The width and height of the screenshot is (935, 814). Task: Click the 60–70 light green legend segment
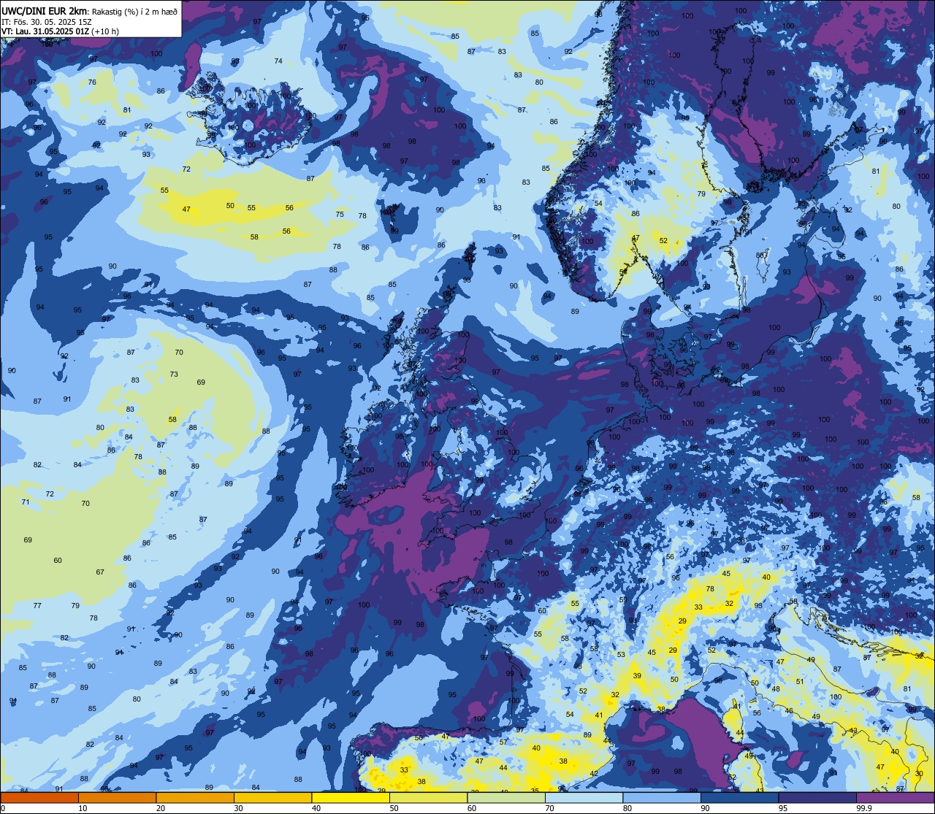[506, 797]
